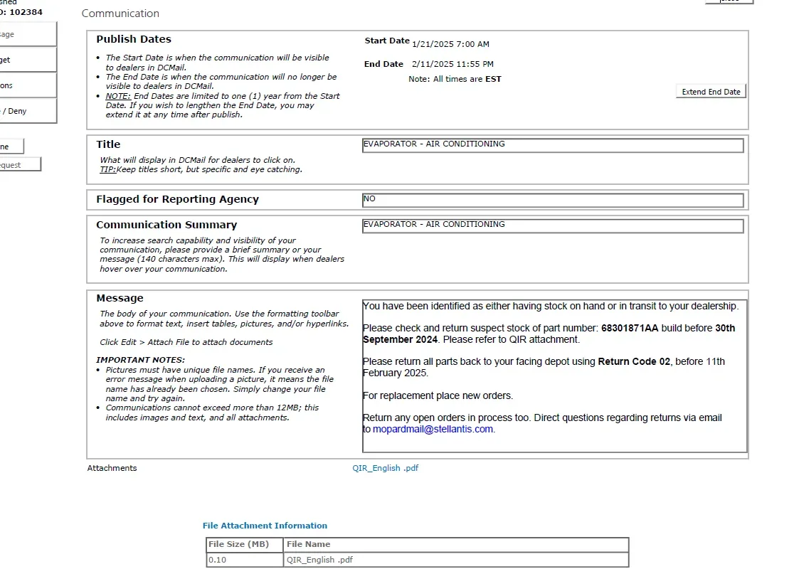Screen dimensions: 799x569
Task: Click the Attachments label
Action: [x=112, y=468]
